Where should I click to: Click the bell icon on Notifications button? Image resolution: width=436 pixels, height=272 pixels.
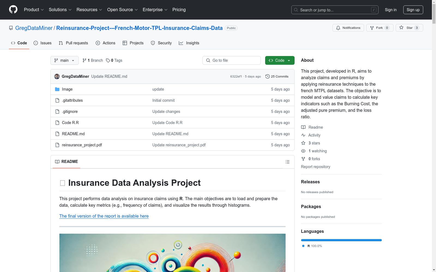click(x=338, y=28)
